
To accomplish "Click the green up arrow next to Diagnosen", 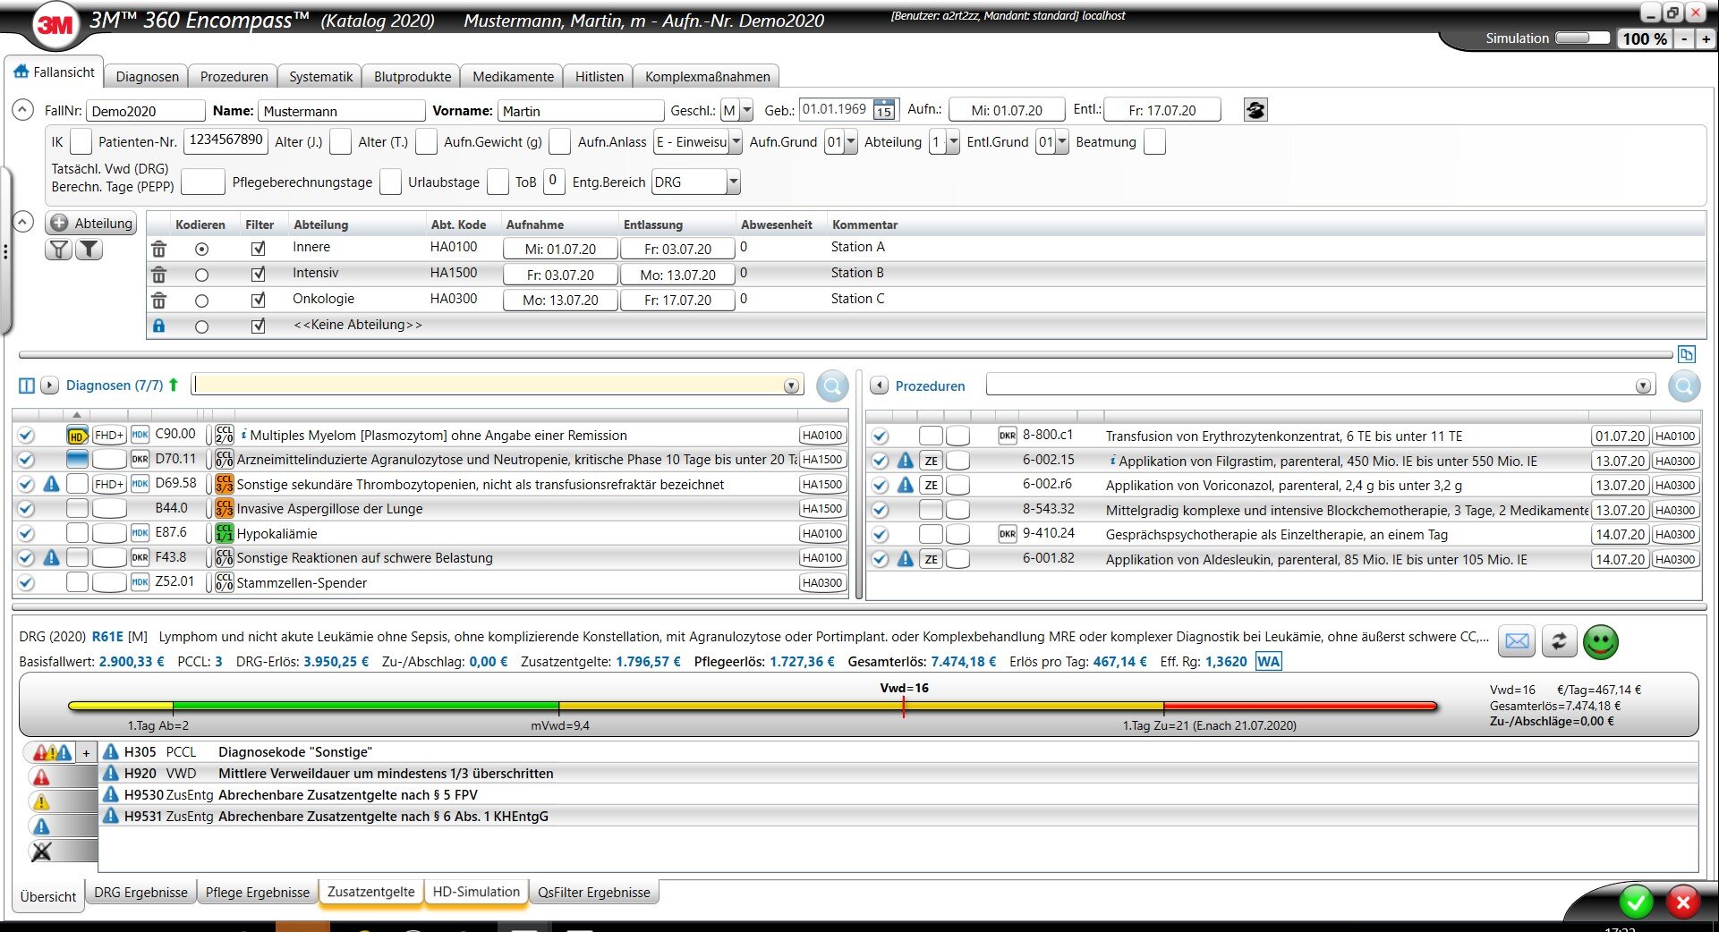I will pyautogui.click(x=174, y=385).
